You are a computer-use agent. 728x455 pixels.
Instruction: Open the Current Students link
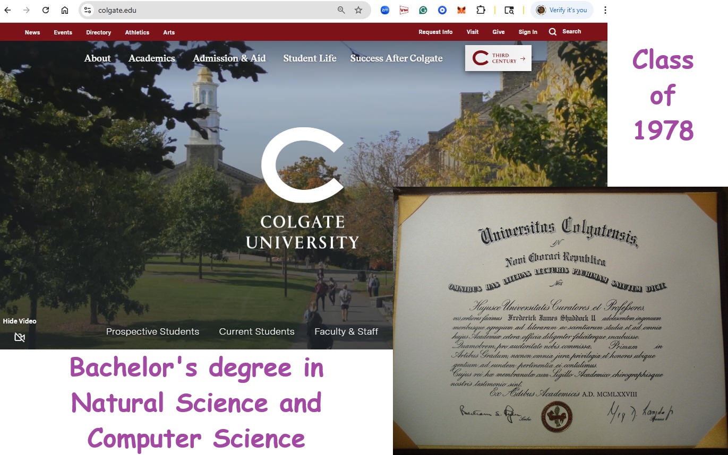pos(256,331)
